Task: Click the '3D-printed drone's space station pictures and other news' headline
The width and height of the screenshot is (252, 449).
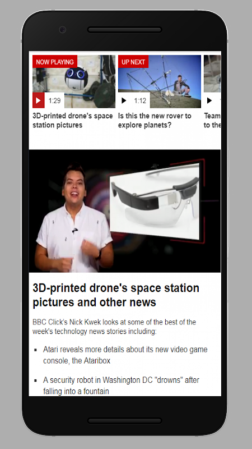Action: [116, 295]
